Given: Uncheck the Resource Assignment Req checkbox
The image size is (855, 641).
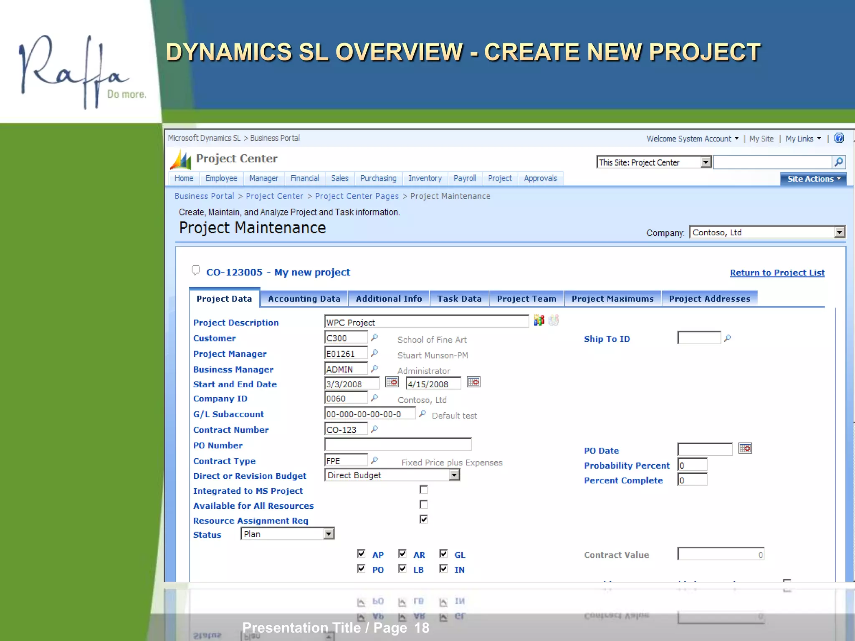Looking at the screenshot, I should click(423, 519).
